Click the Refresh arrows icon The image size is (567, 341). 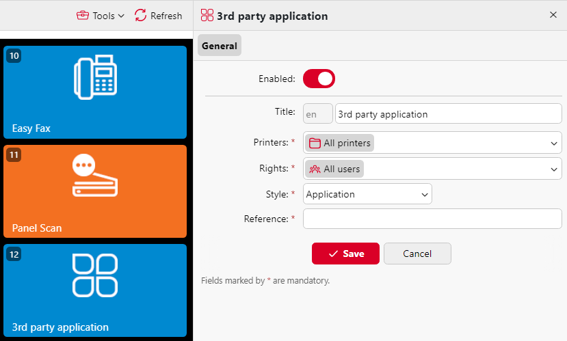coord(140,15)
